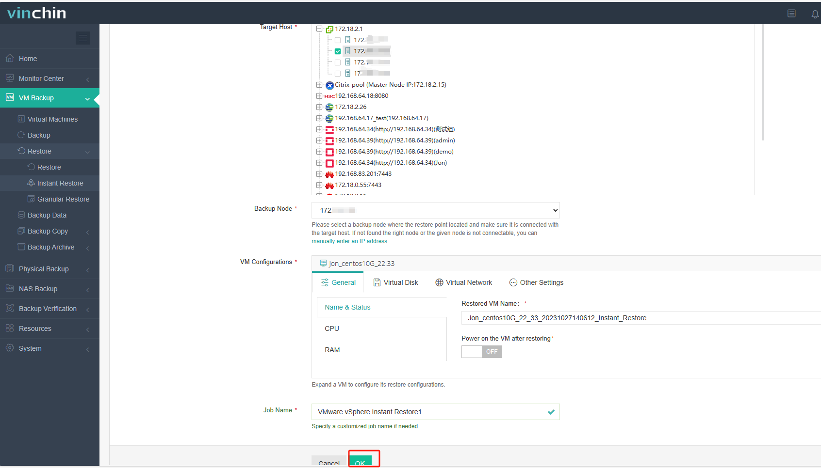Open the notifications bell

coord(815,14)
